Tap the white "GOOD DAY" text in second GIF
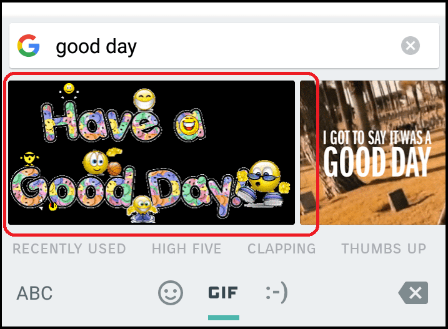The height and width of the screenshot is (329, 448). [x=377, y=162]
